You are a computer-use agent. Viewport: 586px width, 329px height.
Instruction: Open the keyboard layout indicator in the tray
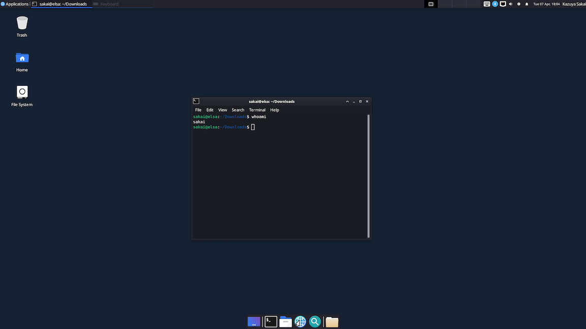487,4
